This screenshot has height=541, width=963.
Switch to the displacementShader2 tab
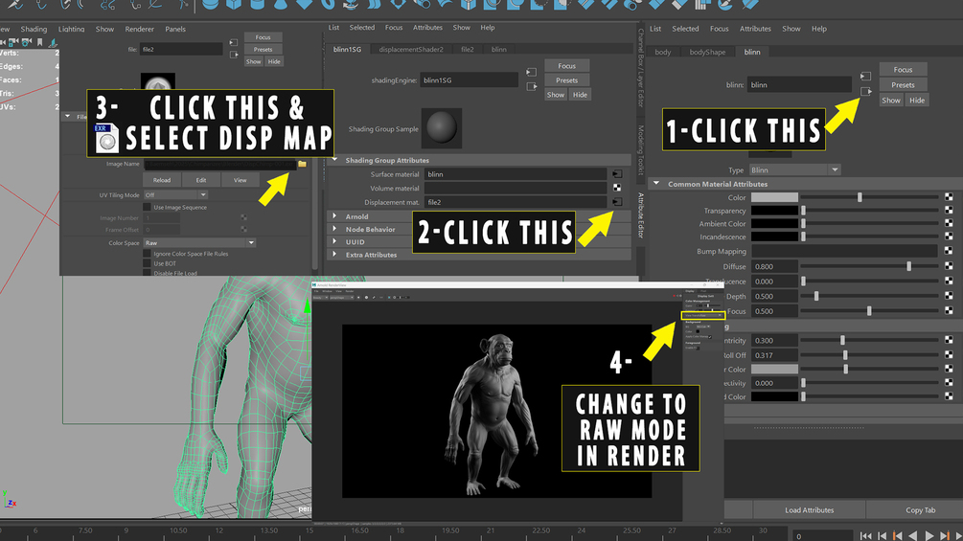(x=411, y=49)
